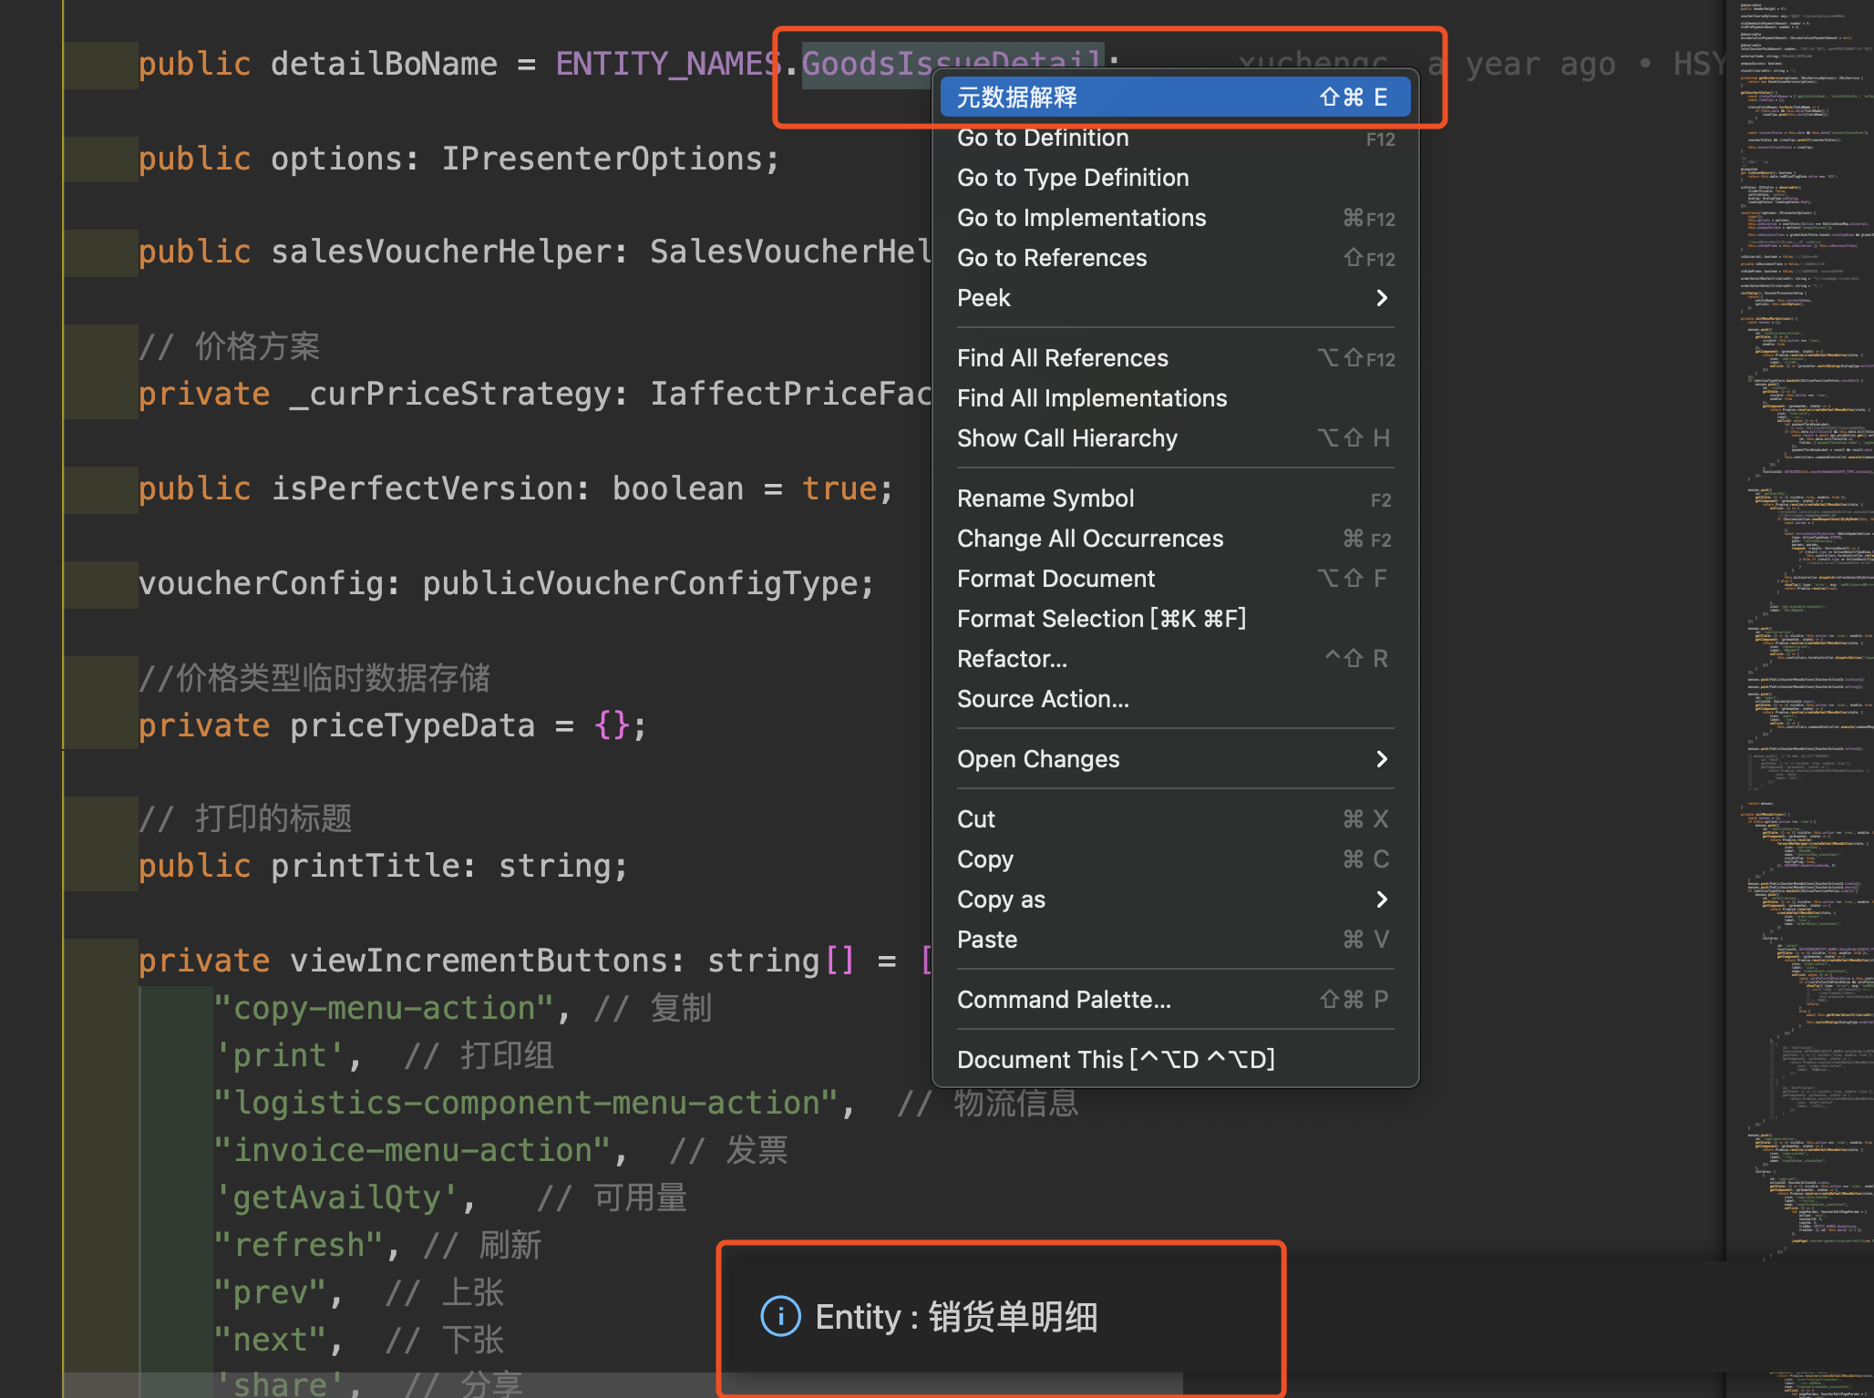Image resolution: width=1874 pixels, height=1398 pixels.
Task: Click the salesVoucherHelper property
Action: pos(440,252)
